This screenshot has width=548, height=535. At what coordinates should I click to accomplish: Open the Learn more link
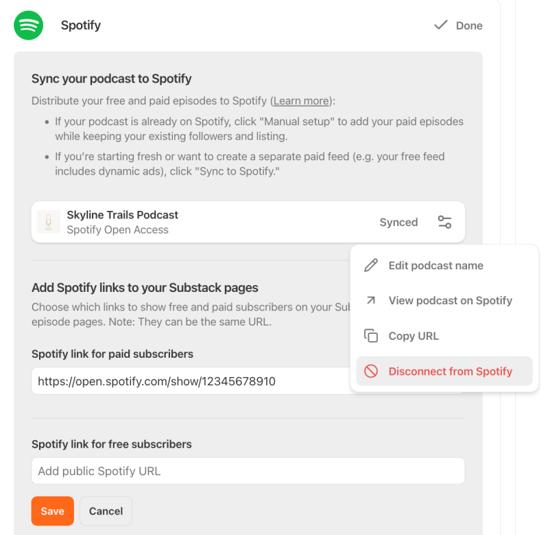pyautogui.click(x=301, y=101)
